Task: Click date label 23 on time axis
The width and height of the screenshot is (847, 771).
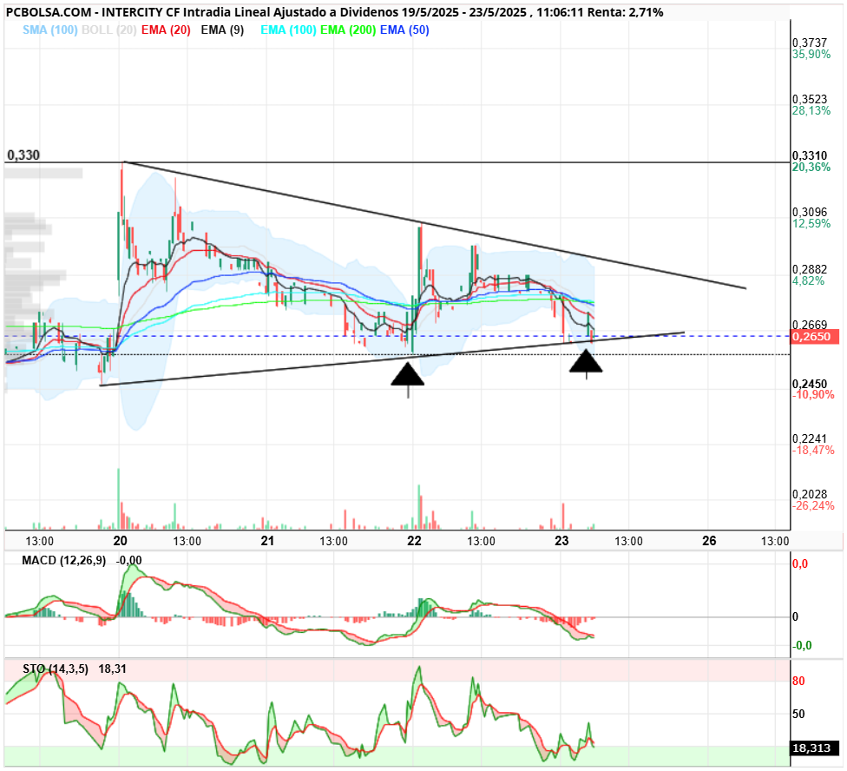Action: tap(561, 541)
